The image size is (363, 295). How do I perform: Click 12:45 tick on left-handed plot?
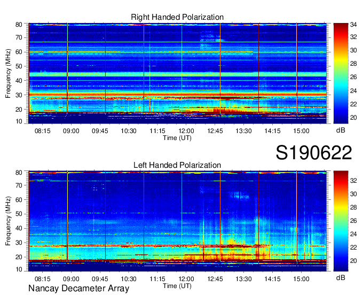click(x=215, y=279)
